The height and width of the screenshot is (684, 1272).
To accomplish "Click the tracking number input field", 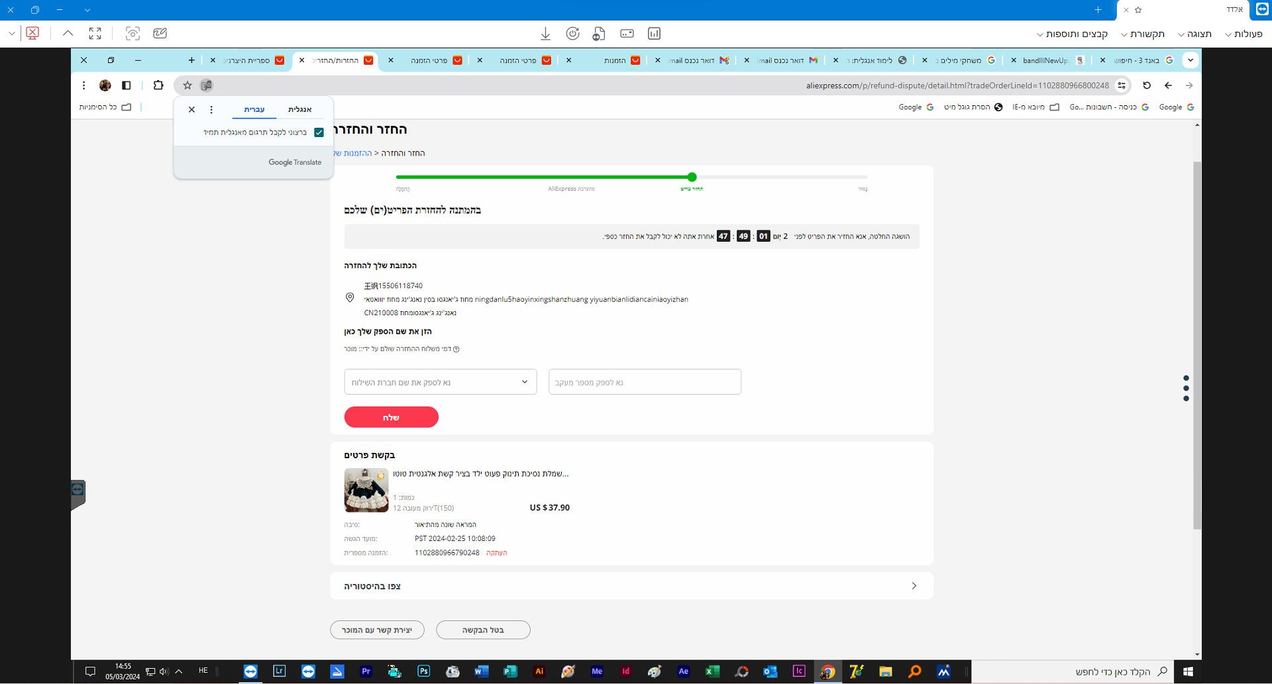I will (645, 382).
